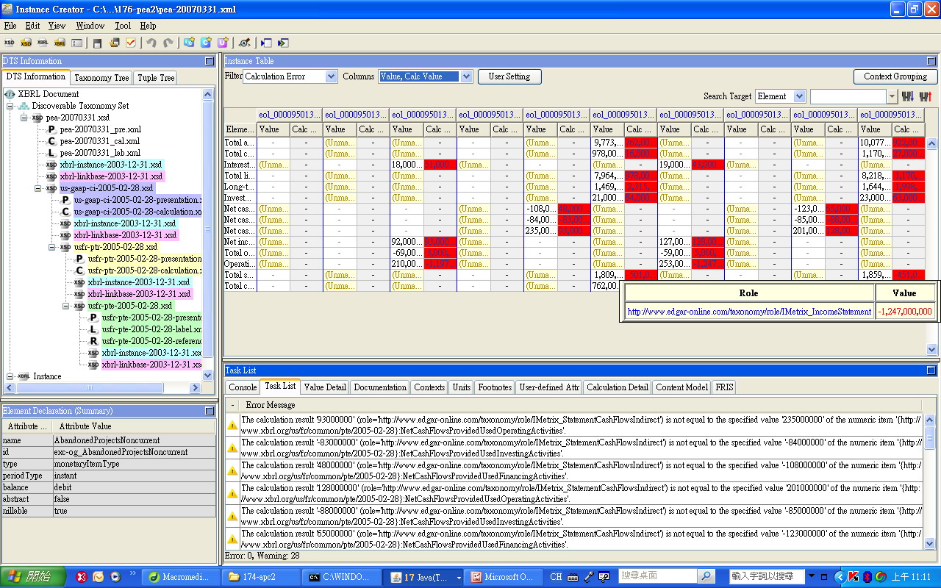941x588 pixels.
Task: Open the Window menu
Action: 90,26
